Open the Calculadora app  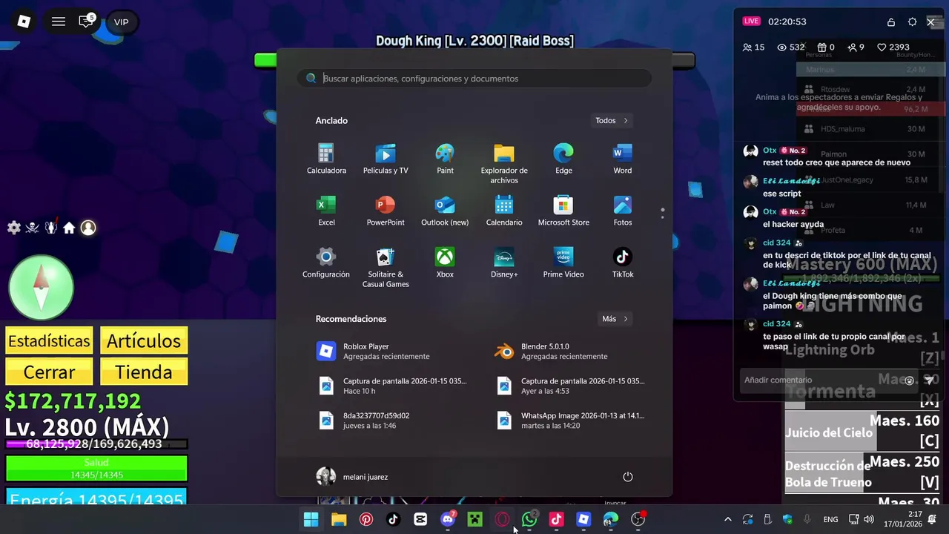pos(326,159)
